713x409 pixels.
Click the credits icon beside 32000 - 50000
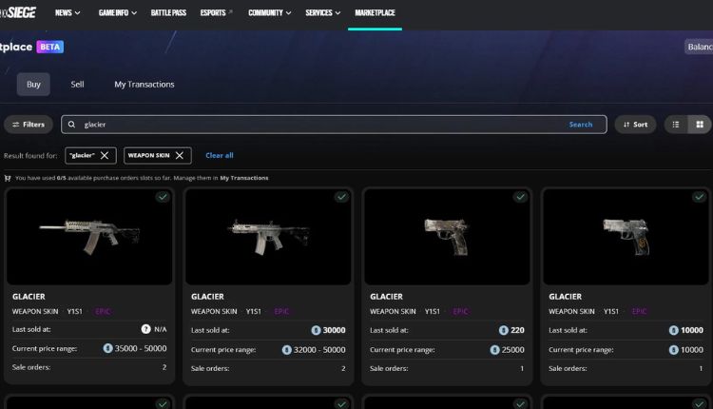(x=286, y=349)
